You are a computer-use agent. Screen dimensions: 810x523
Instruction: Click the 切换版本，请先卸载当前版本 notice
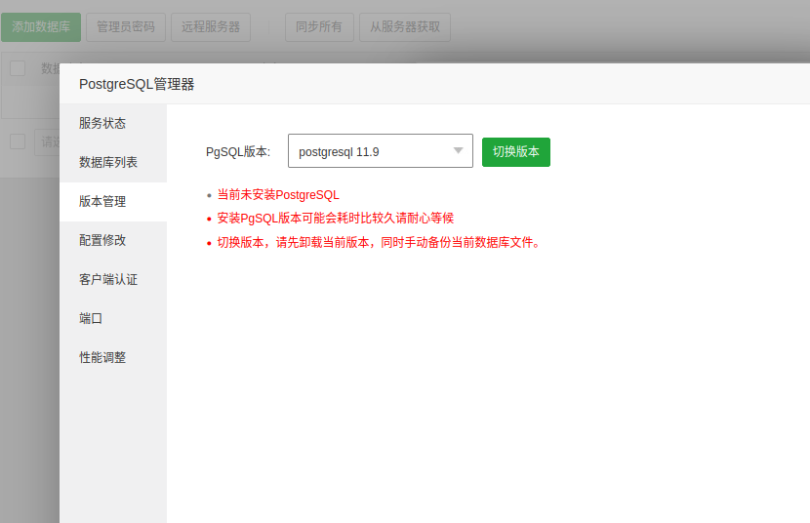pyautogui.click(x=379, y=242)
